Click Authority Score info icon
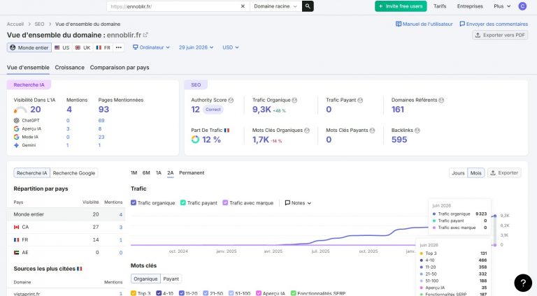Image resolution: width=537 pixels, height=296 pixels. tap(231, 100)
